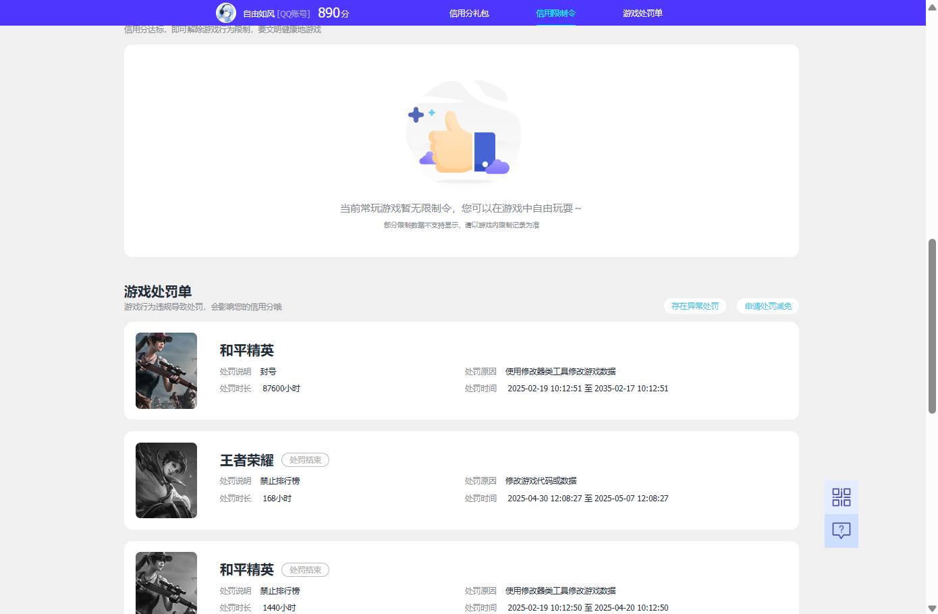Click the 存在异常处罚 button
Viewport: 938px width, 614px height.
click(x=695, y=306)
